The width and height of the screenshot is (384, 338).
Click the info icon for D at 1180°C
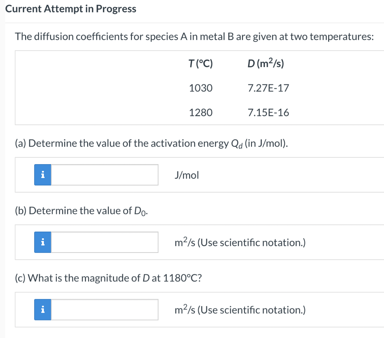pyautogui.click(x=43, y=310)
